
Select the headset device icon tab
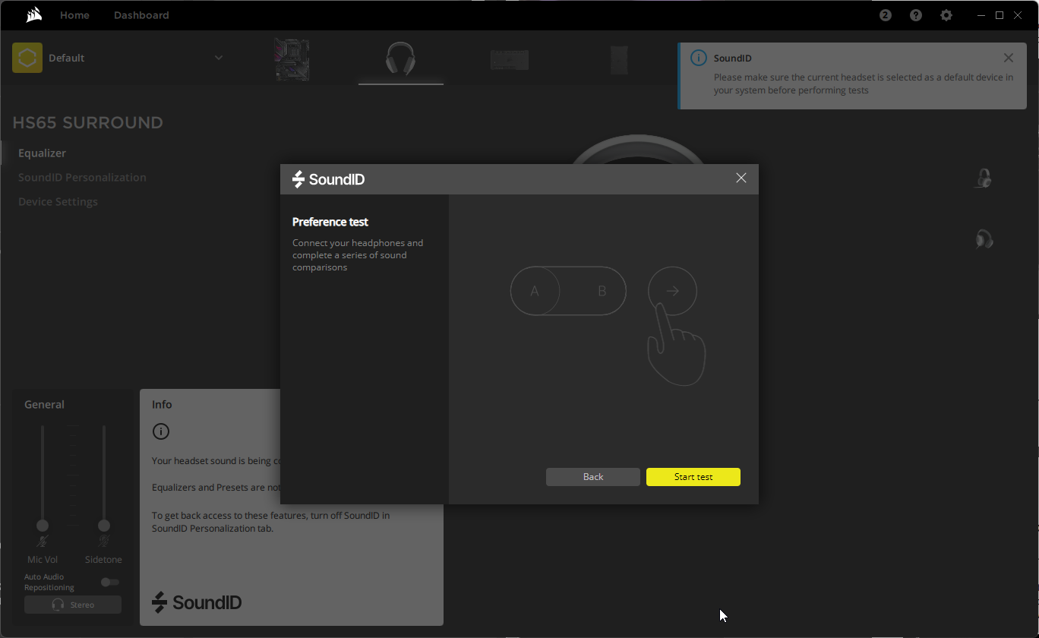tap(400, 59)
